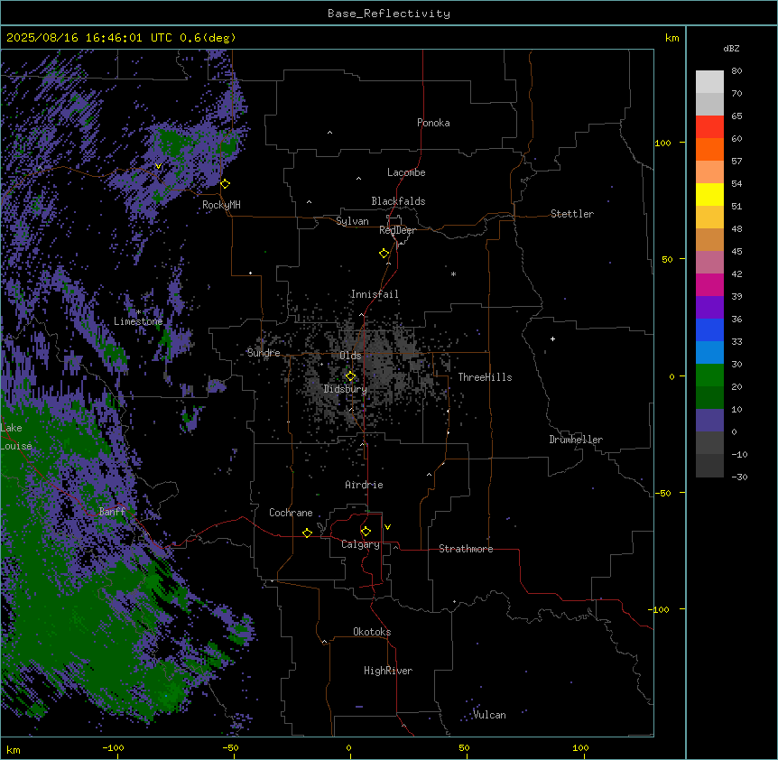Click the Okotoks town label
Image resolution: width=778 pixels, height=760 pixels.
pyautogui.click(x=372, y=632)
